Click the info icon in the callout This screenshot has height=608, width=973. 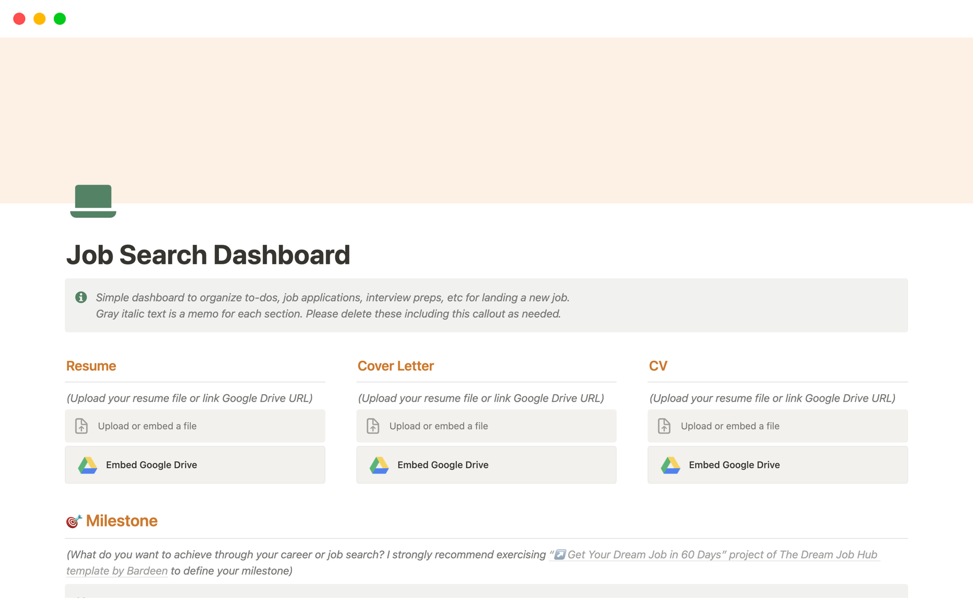(x=81, y=297)
